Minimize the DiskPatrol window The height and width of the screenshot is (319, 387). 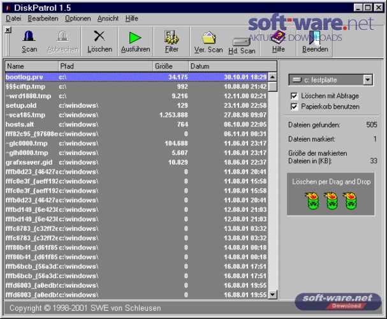point(358,8)
